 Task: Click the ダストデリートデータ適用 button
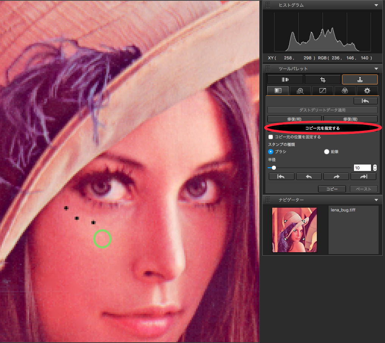click(x=323, y=110)
